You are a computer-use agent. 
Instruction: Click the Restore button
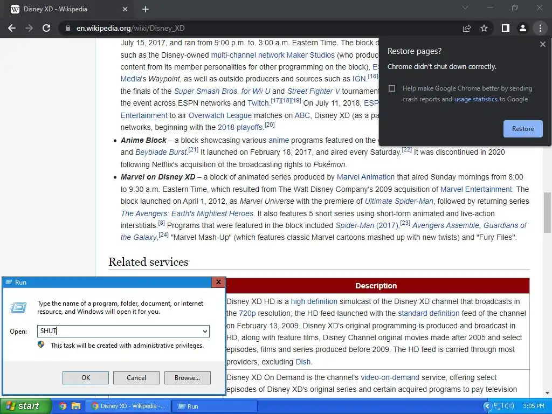pyautogui.click(x=523, y=129)
